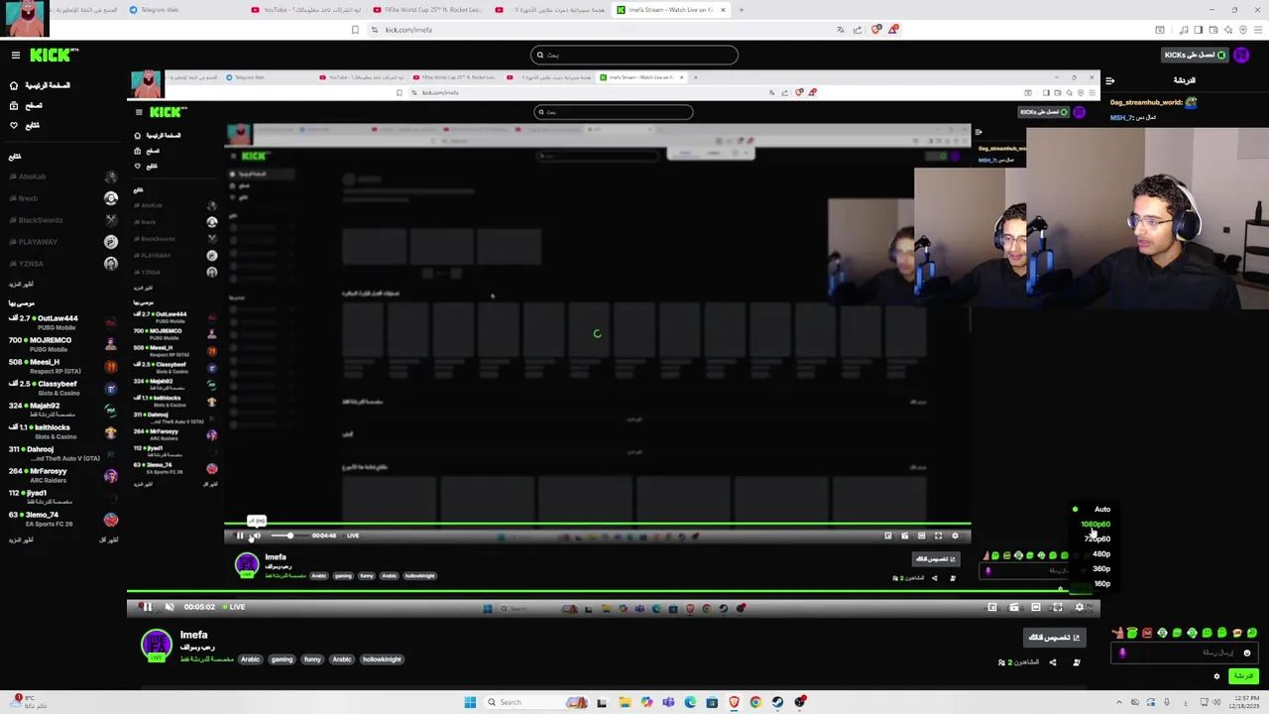The height and width of the screenshot is (714, 1269).
Task: Open OutLaw444 channel in main sidebar
Action: coord(62,322)
